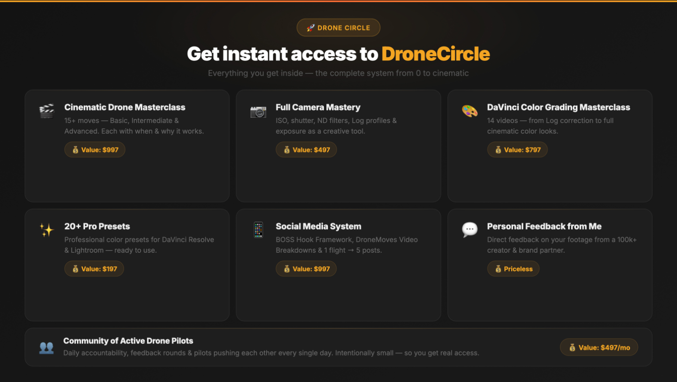
Task: Click the paint palette icon for DaVinci Color Grading
Action: tap(470, 111)
